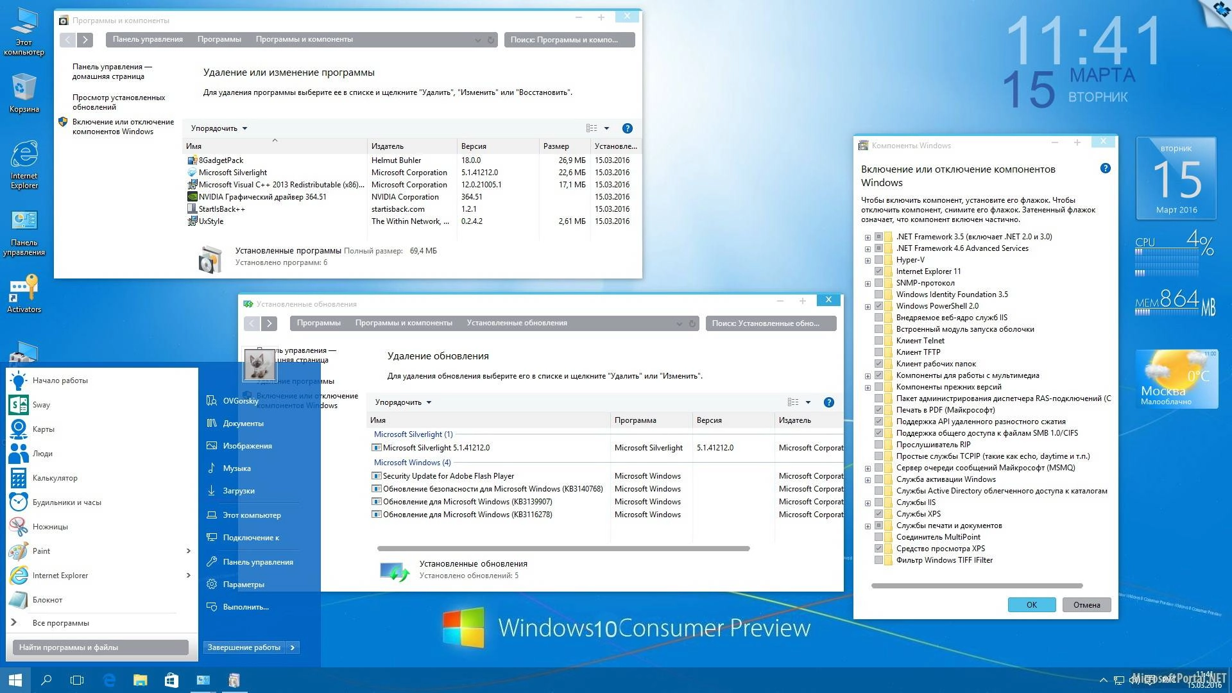This screenshot has height=693, width=1232.
Task: Enable Клиент TFTP checkbox
Action: [x=879, y=352]
